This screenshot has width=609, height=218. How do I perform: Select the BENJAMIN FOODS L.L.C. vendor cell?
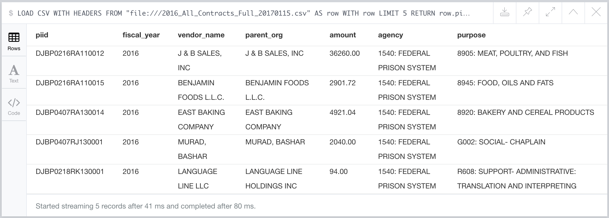pyautogui.click(x=201, y=90)
